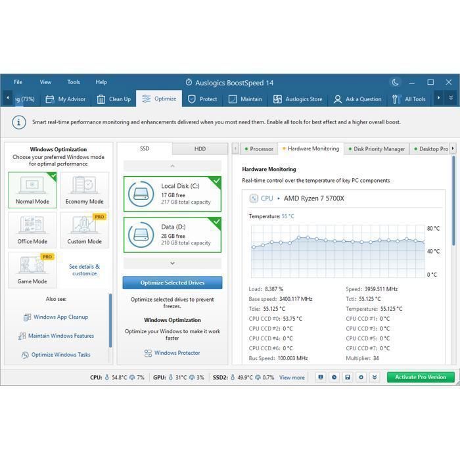This screenshot has height=460, width=460.
Task: Click Optimize Windows Tasks icon
Action: click(25, 356)
